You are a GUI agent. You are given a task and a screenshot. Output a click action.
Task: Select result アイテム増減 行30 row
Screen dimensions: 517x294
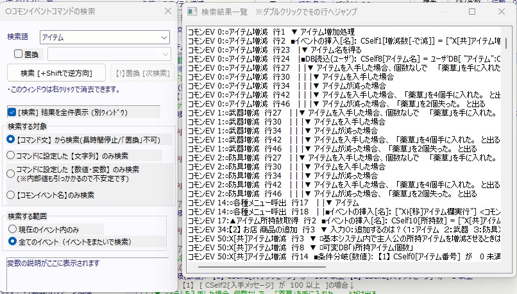[x=344, y=77]
